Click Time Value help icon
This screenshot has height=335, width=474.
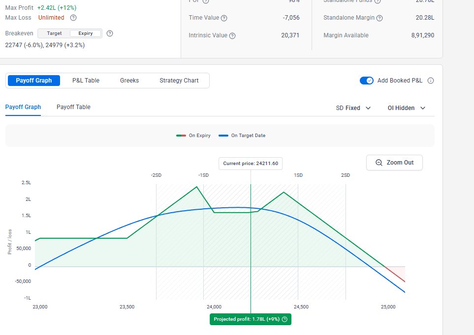tap(224, 18)
